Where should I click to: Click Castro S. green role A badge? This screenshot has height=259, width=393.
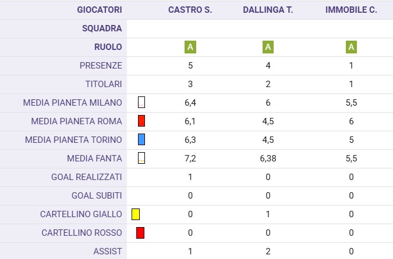[x=190, y=47]
